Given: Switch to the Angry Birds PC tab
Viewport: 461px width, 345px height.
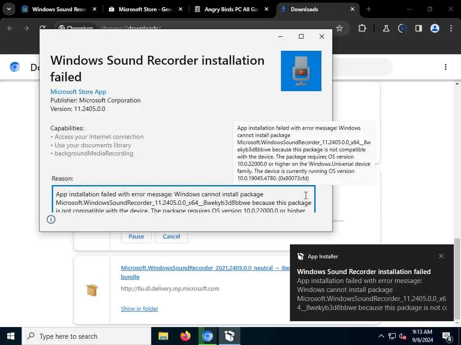Looking at the screenshot, I should click(231, 9).
